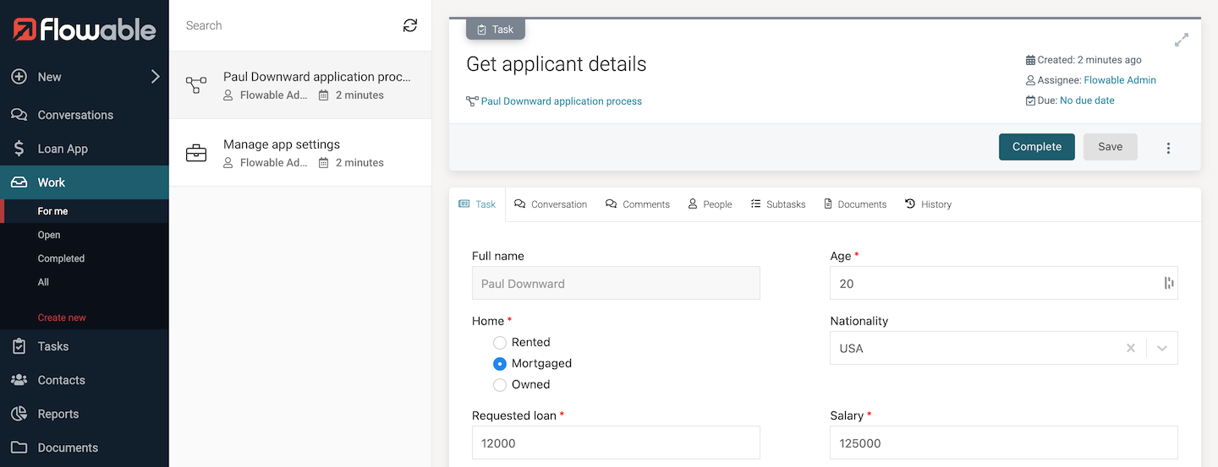The width and height of the screenshot is (1218, 467).
Task: Click the Create new link
Action: click(x=62, y=318)
